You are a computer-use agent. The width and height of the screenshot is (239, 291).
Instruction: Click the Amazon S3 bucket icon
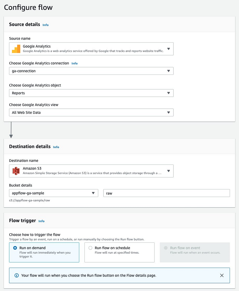point(16,171)
